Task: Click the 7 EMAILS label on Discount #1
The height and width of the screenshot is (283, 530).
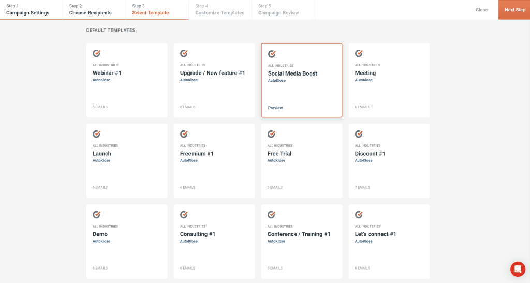Action: coord(362,187)
